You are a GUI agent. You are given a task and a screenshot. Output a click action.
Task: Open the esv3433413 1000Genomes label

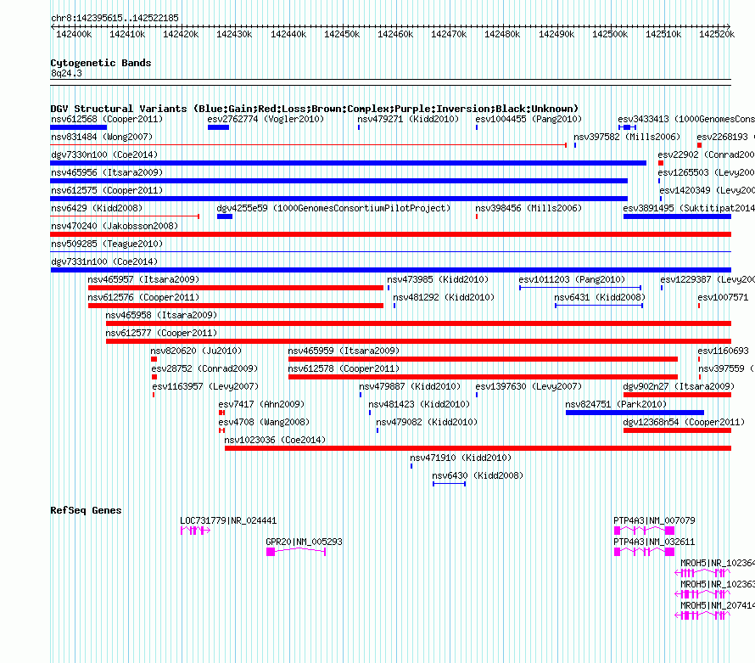[x=686, y=119]
